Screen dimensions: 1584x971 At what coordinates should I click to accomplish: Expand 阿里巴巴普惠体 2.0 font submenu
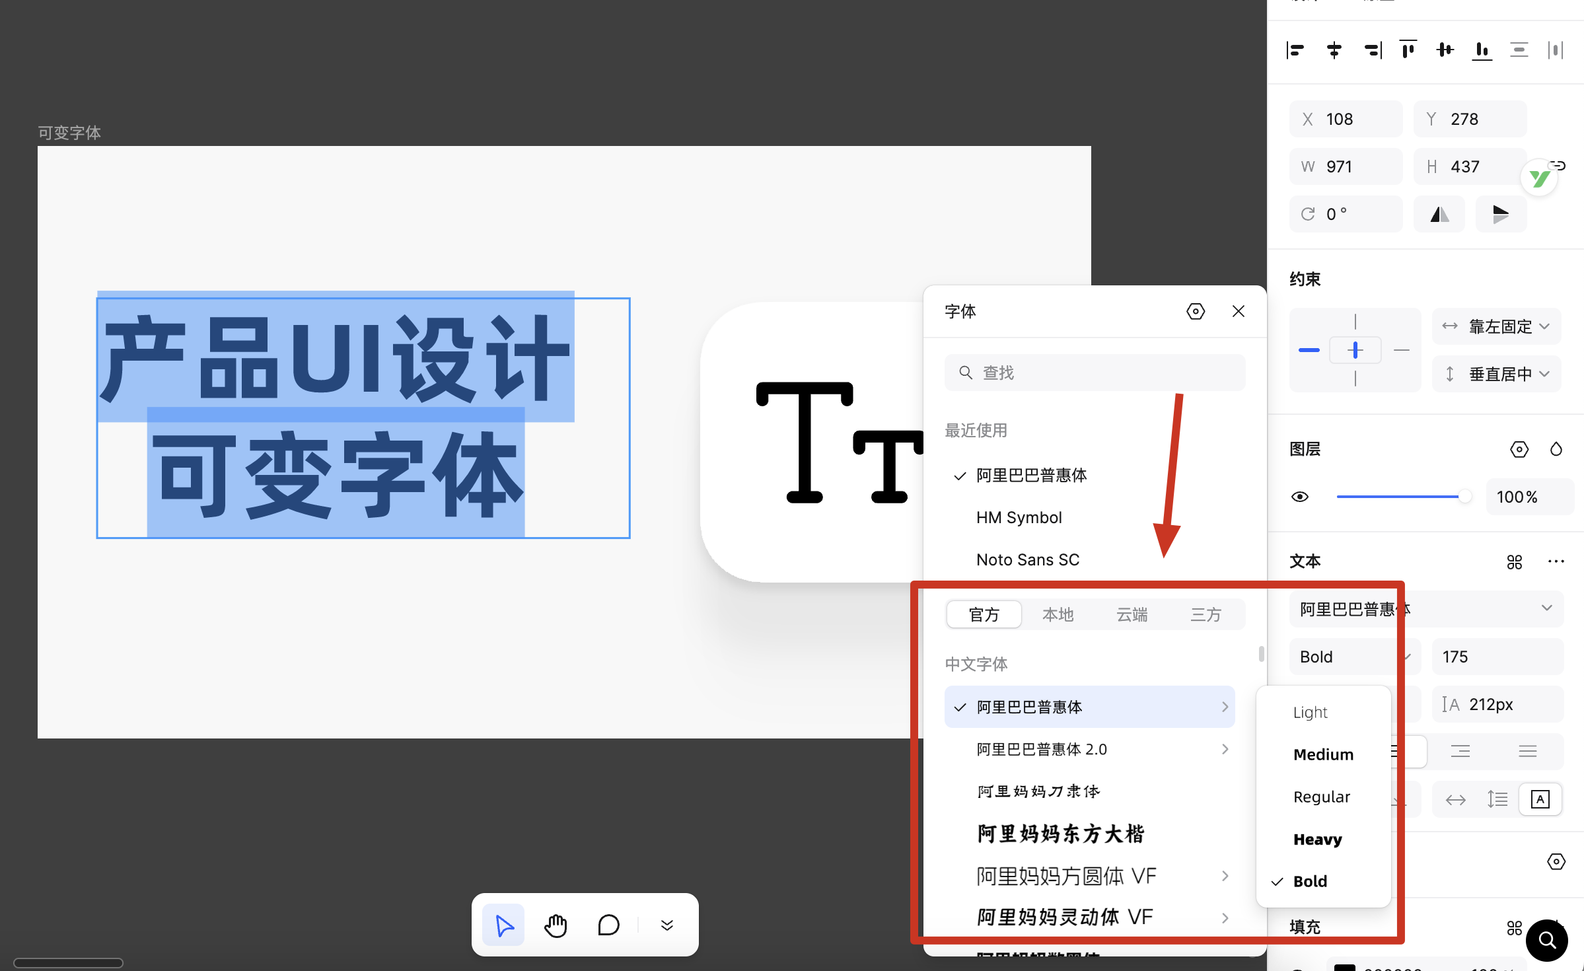pyautogui.click(x=1225, y=749)
